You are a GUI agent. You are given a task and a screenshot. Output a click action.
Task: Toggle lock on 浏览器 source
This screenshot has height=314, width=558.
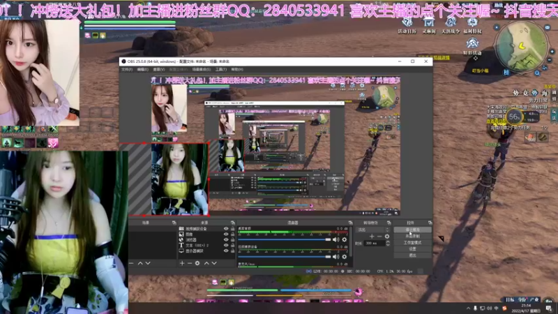point(233,239)
